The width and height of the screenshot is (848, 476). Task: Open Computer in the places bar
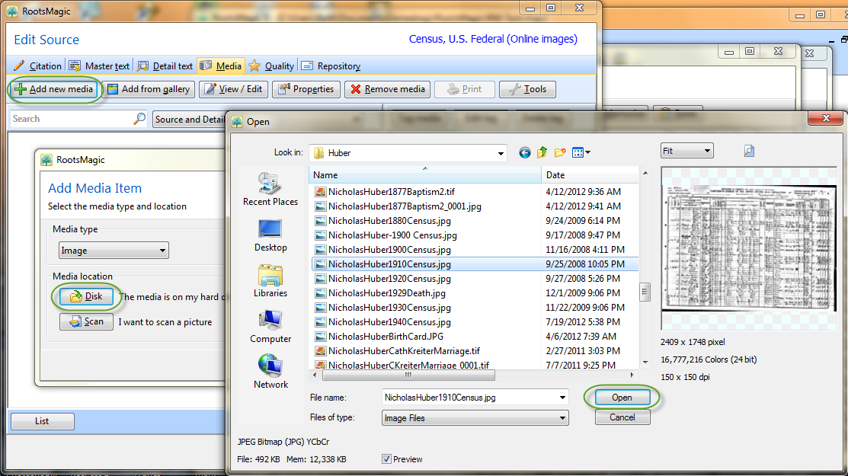point(270,327)
